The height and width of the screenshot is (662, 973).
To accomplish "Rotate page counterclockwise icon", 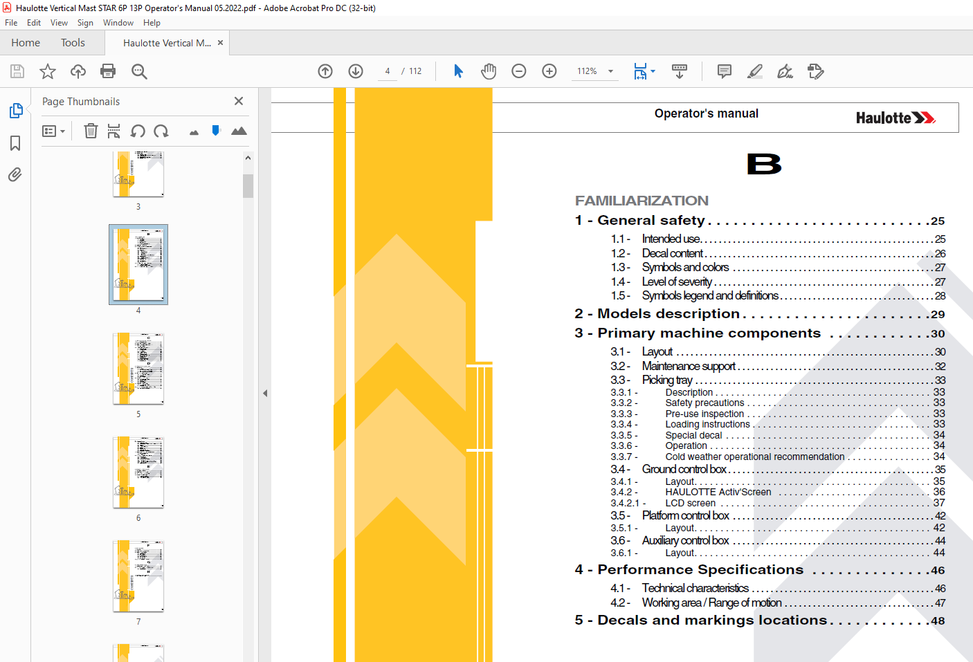I will coord(138,131).
